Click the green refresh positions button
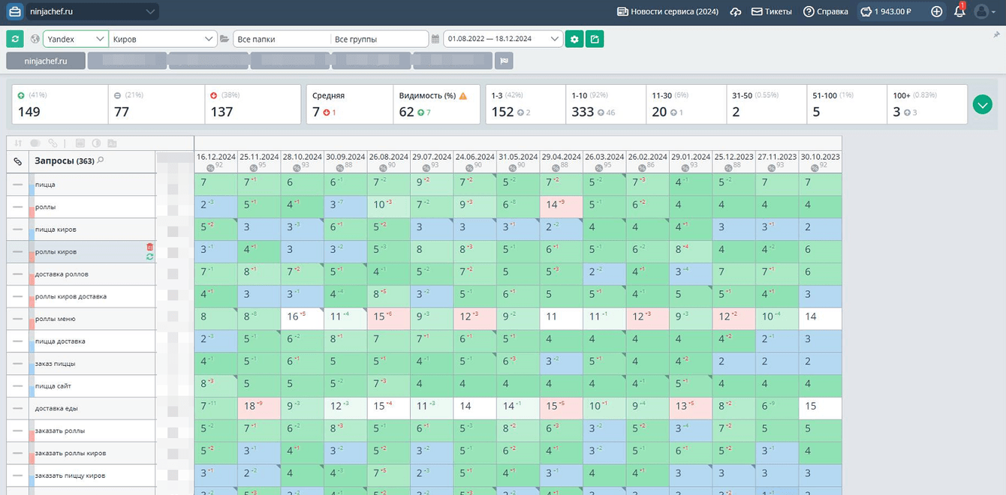The image size is (1006, 495). tap(14, 39)
